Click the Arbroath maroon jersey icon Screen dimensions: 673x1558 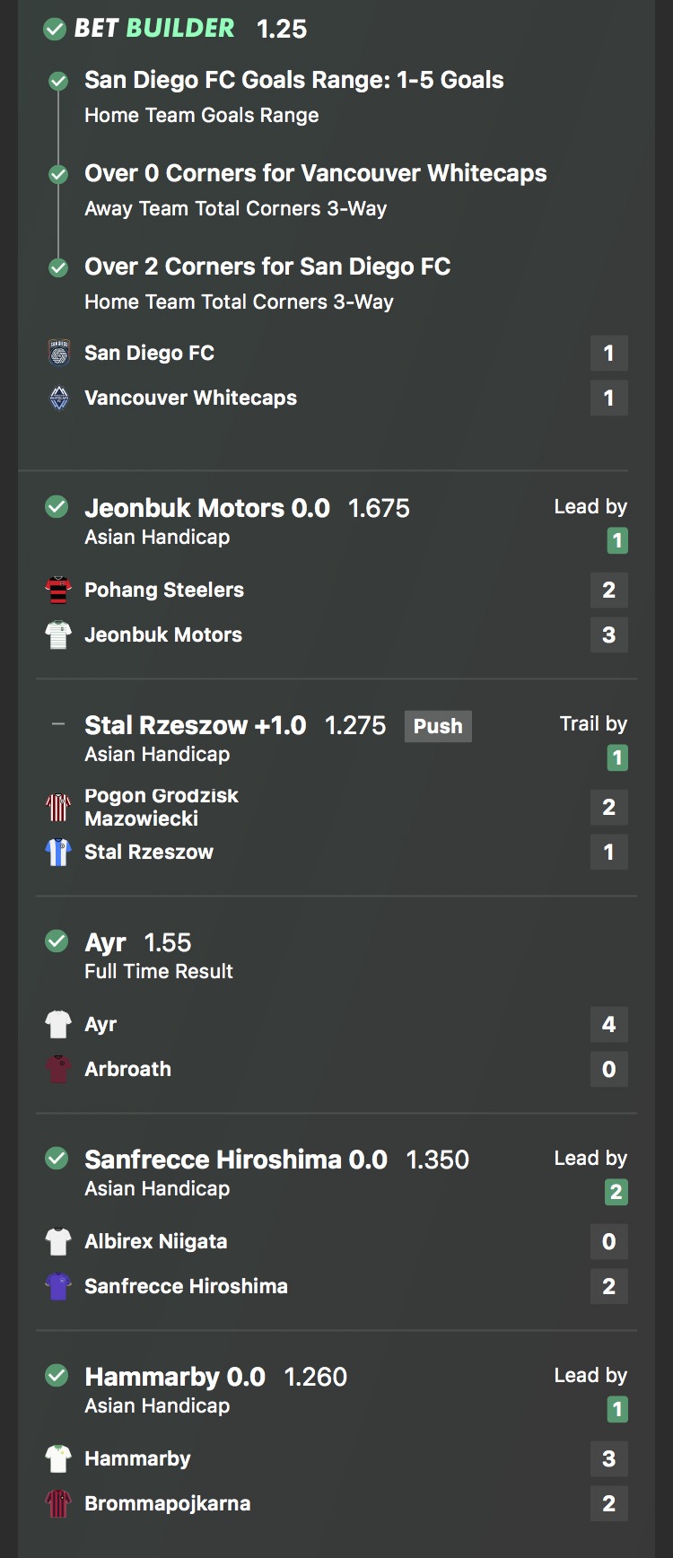(x=58, y=1069)
